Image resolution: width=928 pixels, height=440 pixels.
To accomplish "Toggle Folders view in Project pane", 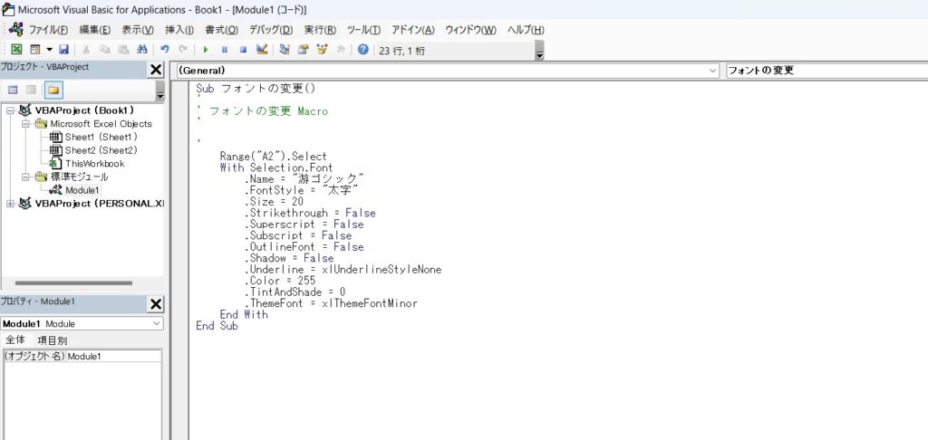I will (x=53, y=90).
